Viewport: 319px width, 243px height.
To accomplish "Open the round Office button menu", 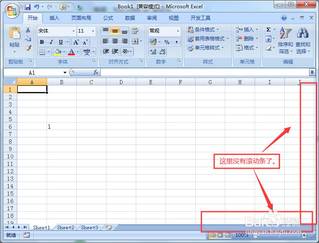I will [12, 11].
